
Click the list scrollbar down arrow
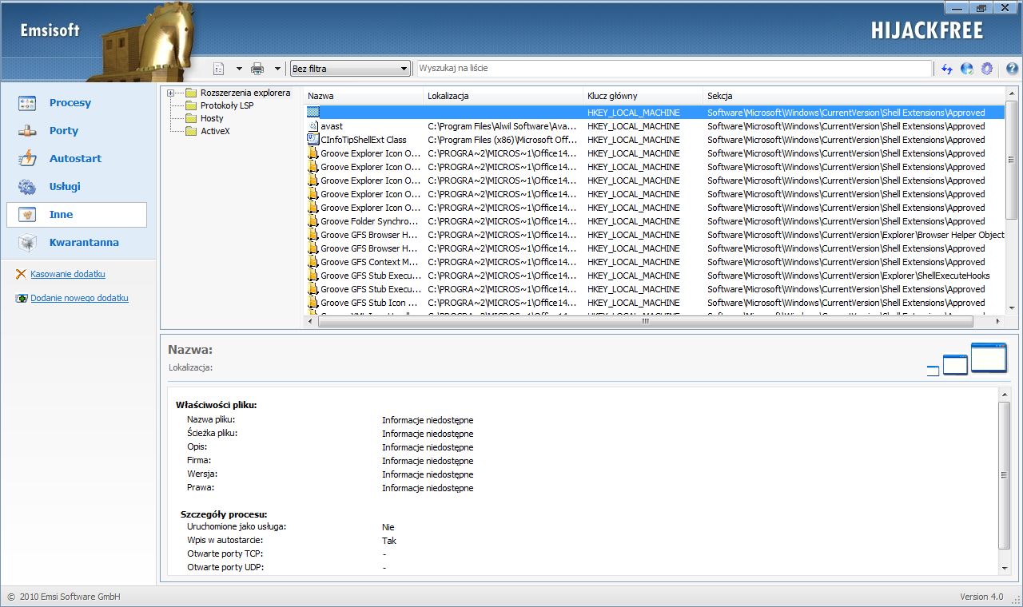[1012, 308]
